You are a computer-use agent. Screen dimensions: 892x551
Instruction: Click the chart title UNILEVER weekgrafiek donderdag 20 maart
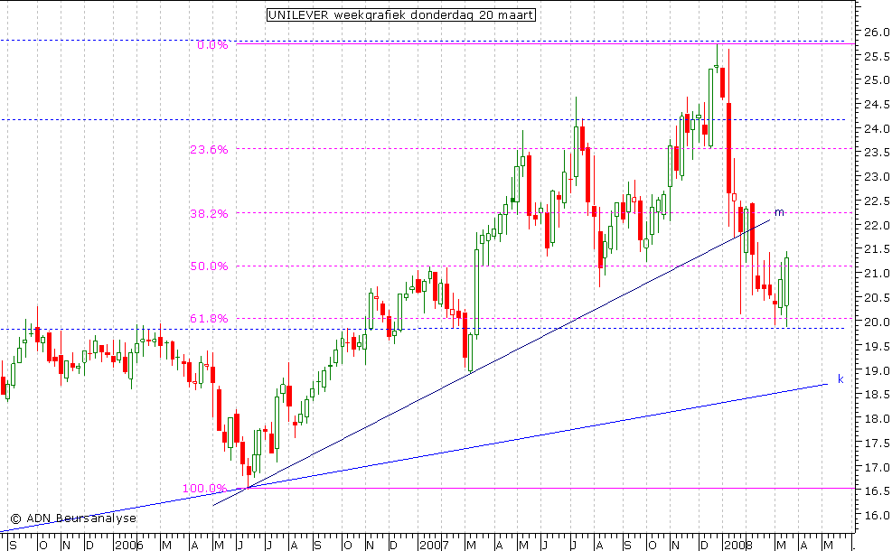(x=401, y=14)
